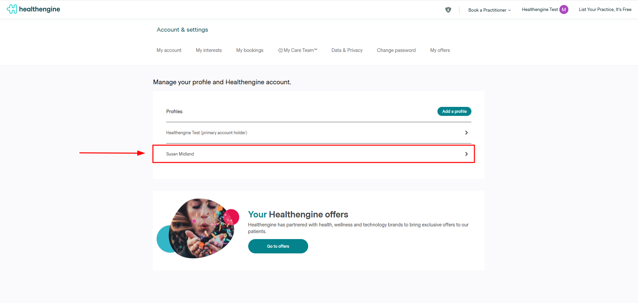638x303 pixels.
Task: Open the Book a Practitioner dropdown
Action: coord(489,10)
